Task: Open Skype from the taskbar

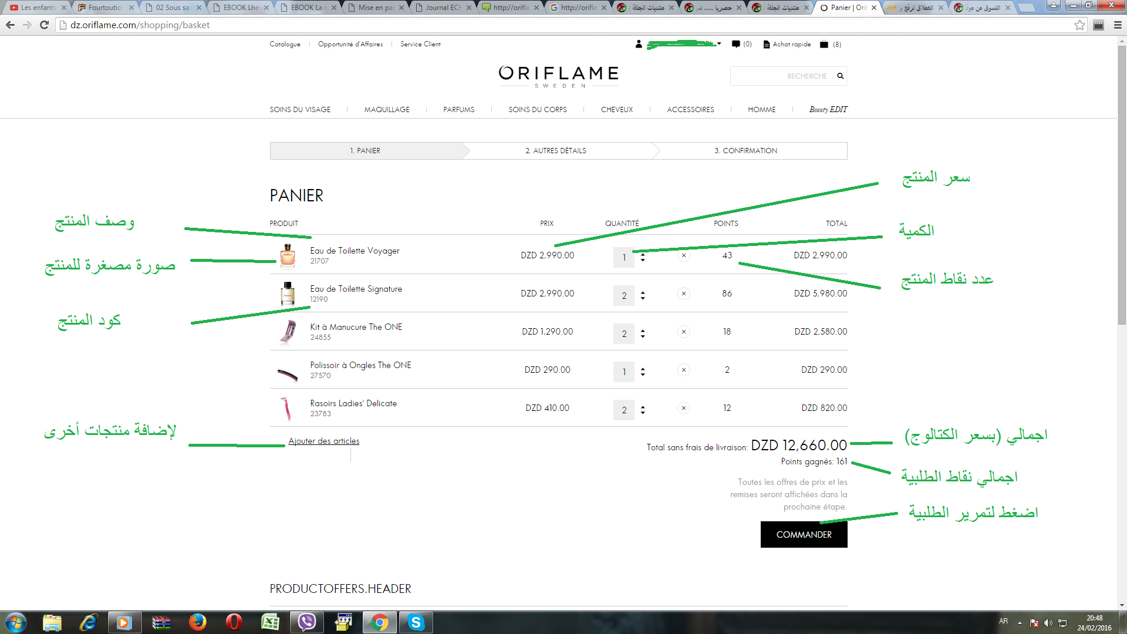Action: [416, 622]
